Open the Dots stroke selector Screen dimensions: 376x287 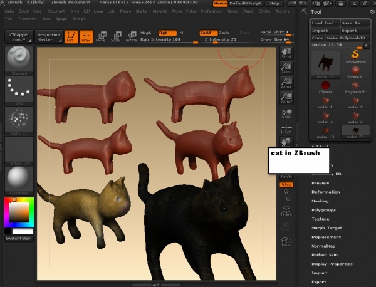(x=19, y=91)
